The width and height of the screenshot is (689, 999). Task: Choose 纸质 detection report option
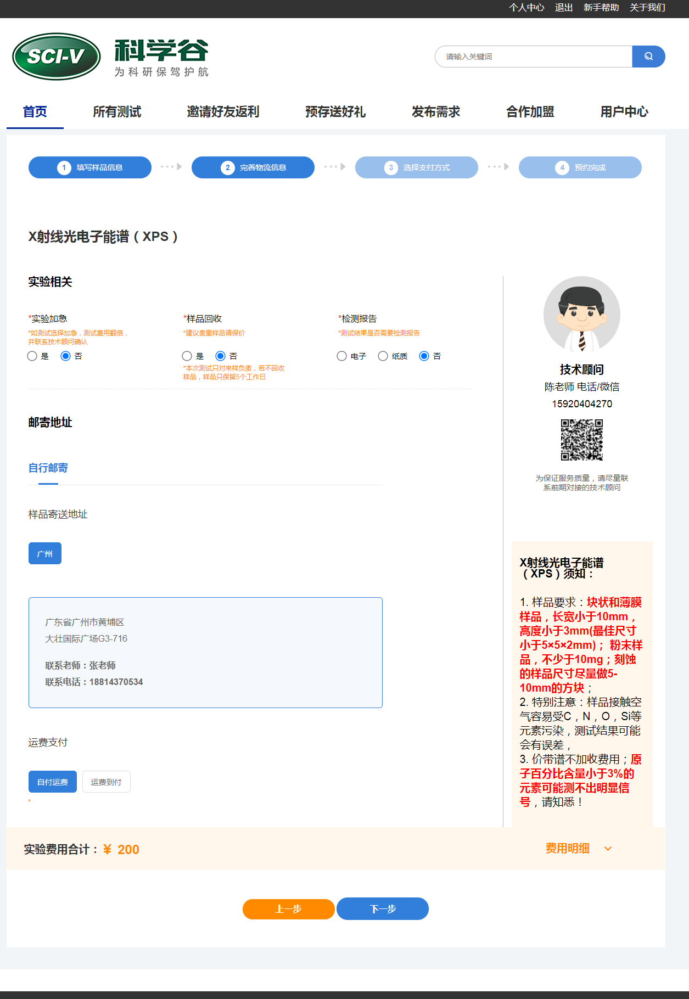383,356
